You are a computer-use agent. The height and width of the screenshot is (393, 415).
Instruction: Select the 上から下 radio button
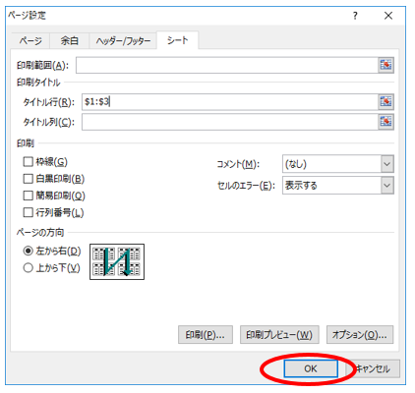pos(29,268)
